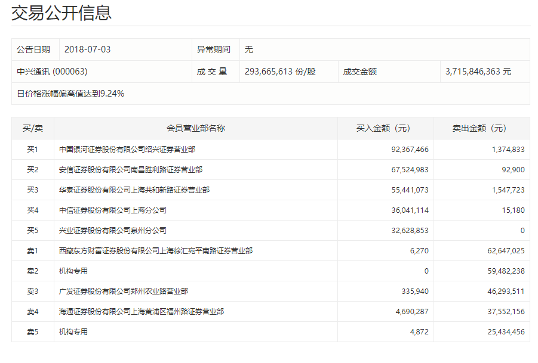Select the 中国银河证券绍兴证券营业部 row
The height and width of the screenshot is (363, 538).
[x=127, y=150]
